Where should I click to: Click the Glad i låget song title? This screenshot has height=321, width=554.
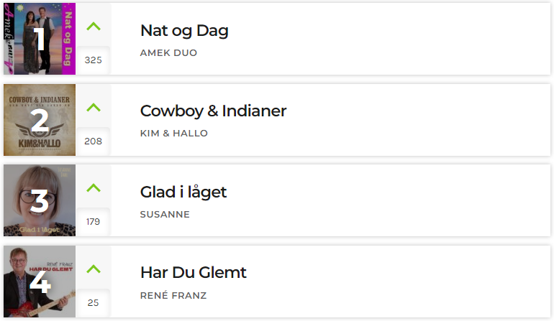[x=183, y=192]
